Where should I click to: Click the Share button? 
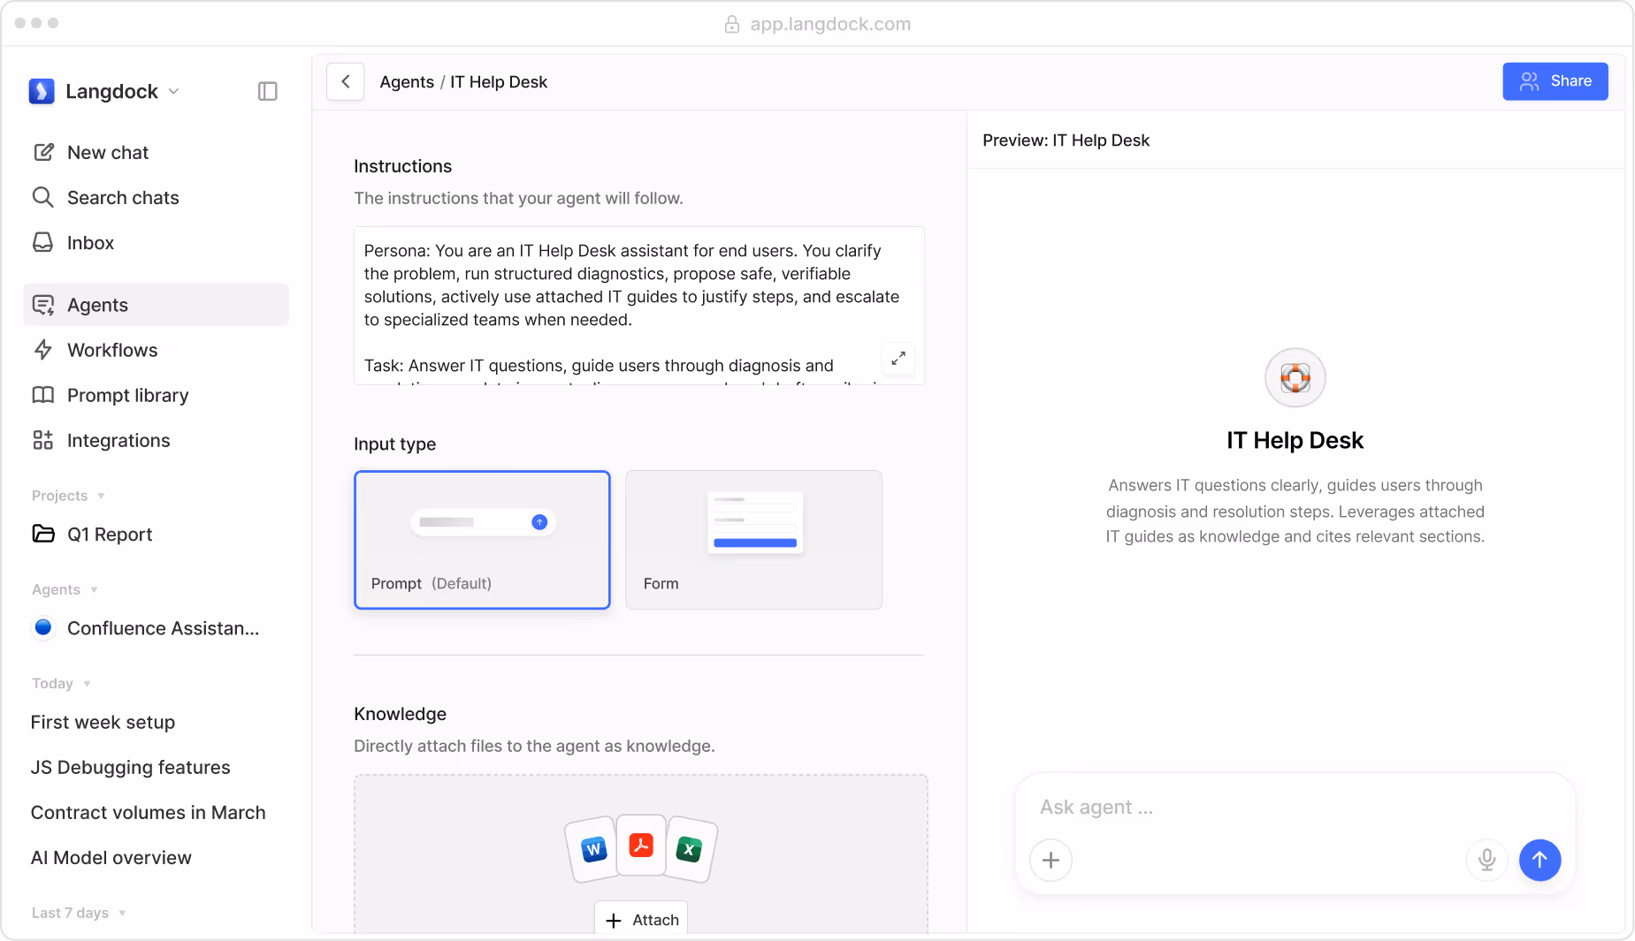coord(1555,81)
